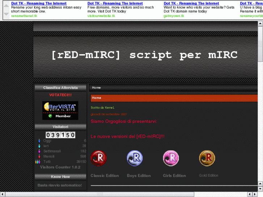This screenshot has height=197, width=263.
Task: Click the getmyown.tk green URL
Action: 174,16
